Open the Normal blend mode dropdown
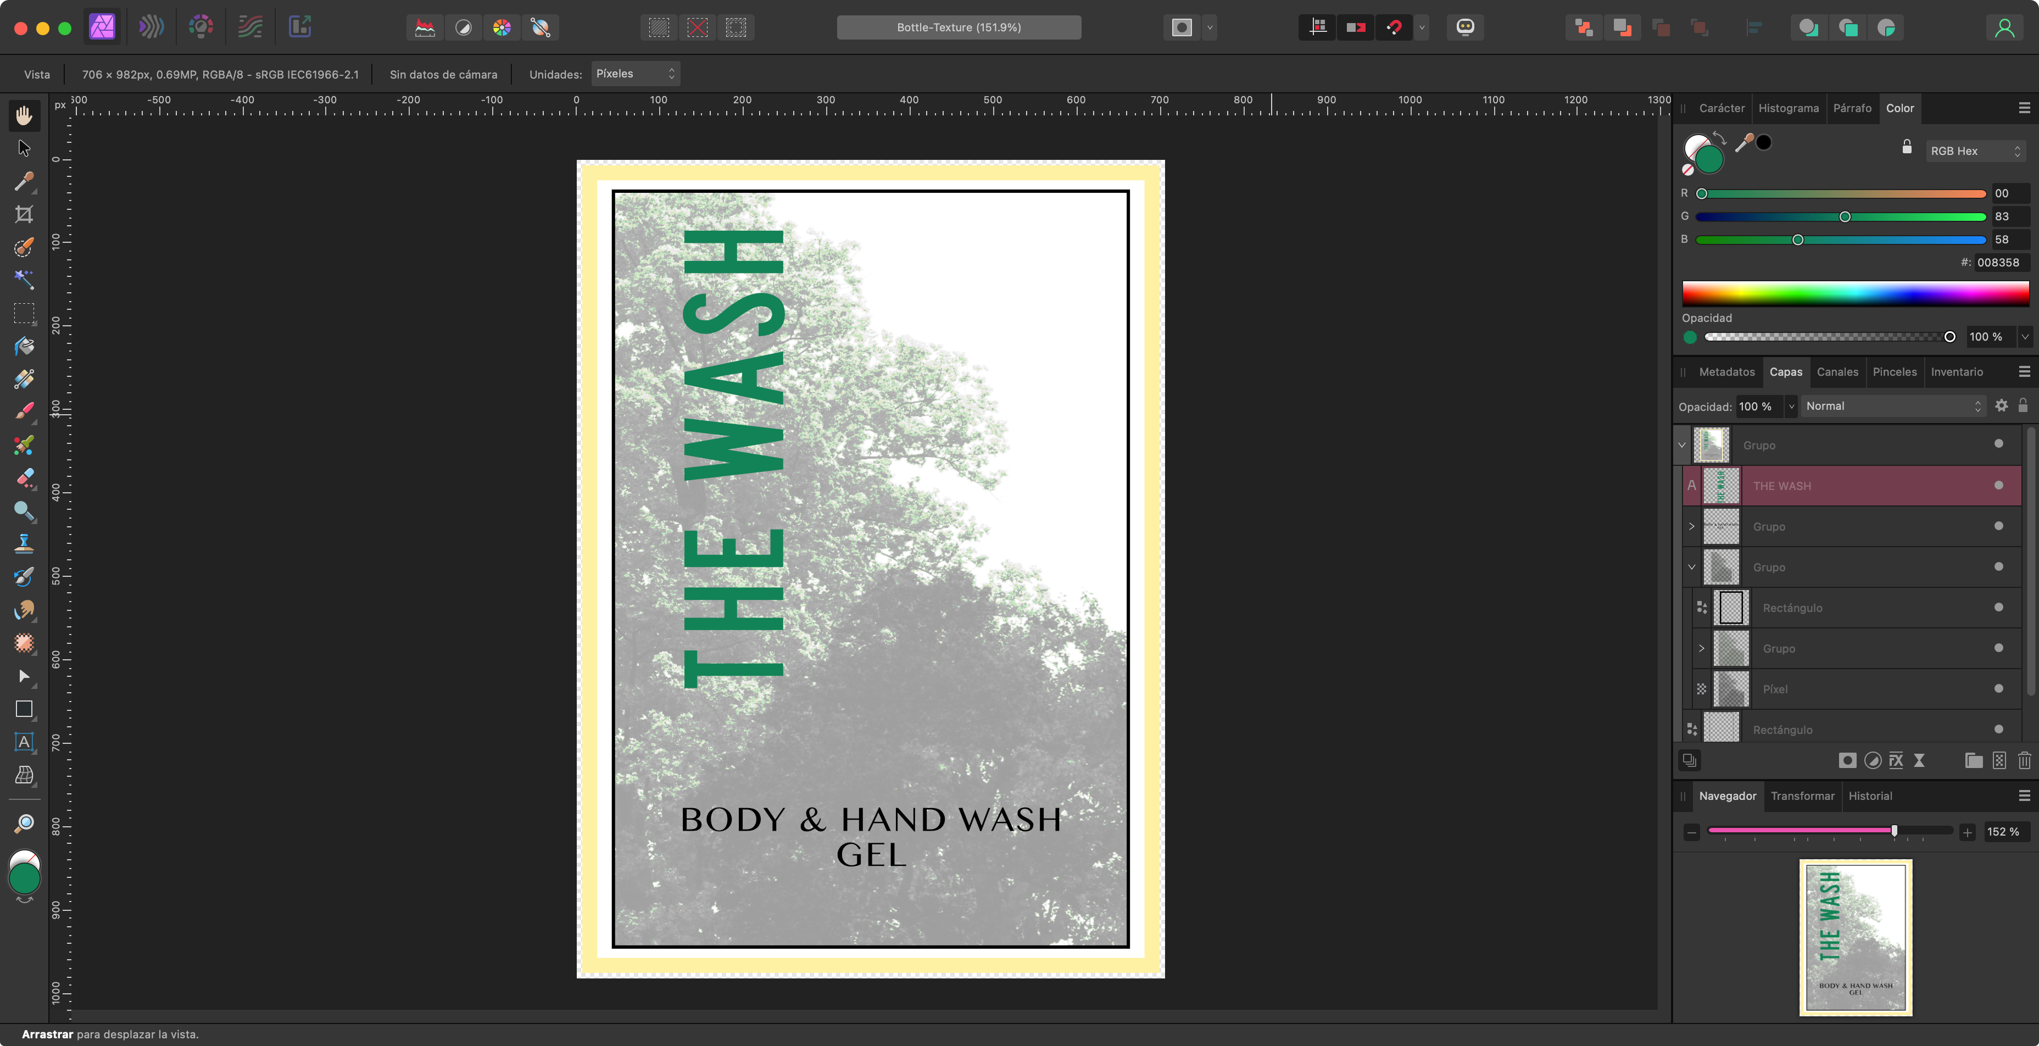 click(x=1892, y=406)
